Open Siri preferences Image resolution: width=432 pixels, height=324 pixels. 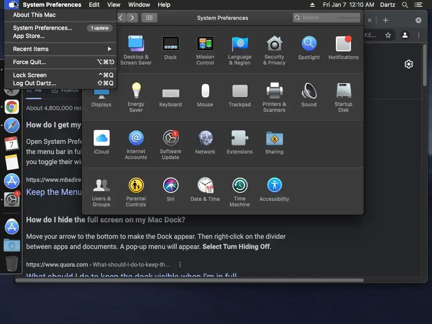pyautogui.click(x=170, y=190)
